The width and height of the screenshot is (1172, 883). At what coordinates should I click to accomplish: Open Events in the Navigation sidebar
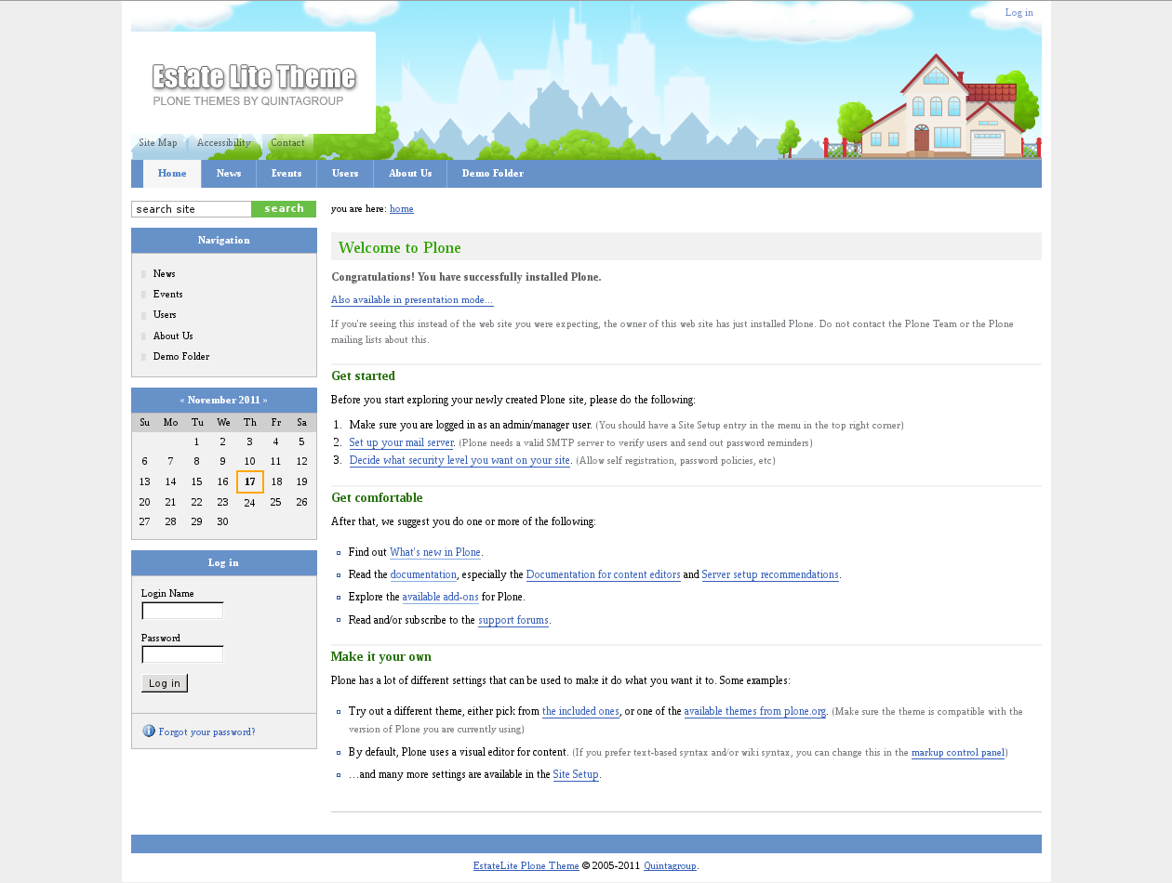pos(167,295)
